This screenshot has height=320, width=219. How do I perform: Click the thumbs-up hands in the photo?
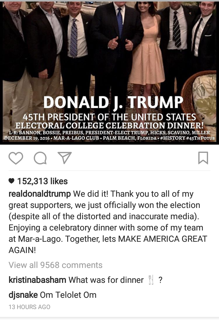pyautogui.click(x=120, y=44)
